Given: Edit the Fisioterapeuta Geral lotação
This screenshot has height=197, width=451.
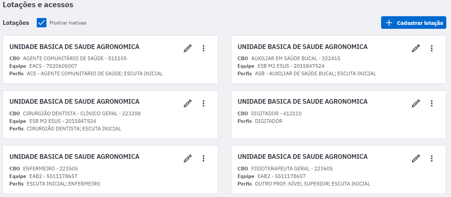Looking at the screenshot, I should click(416, 158).
